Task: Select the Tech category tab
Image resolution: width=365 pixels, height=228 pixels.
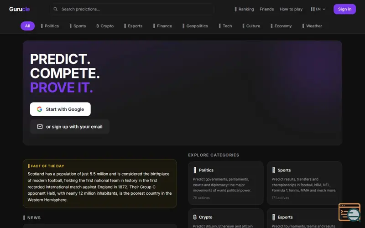Action: [x=225, y=26]
